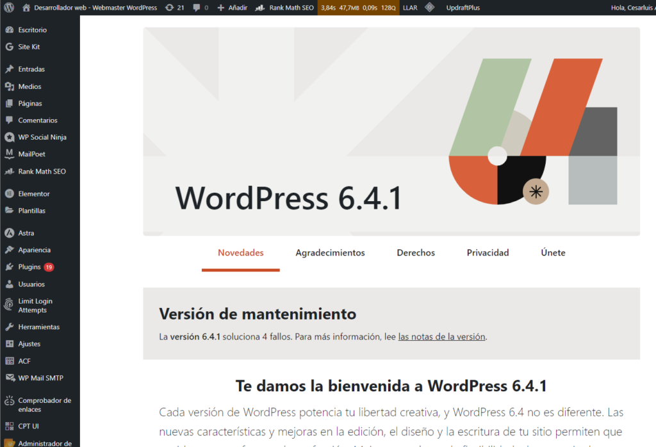Click the MailPoet M icon
The width and height of the screenshot is (656, 447).
9,154
